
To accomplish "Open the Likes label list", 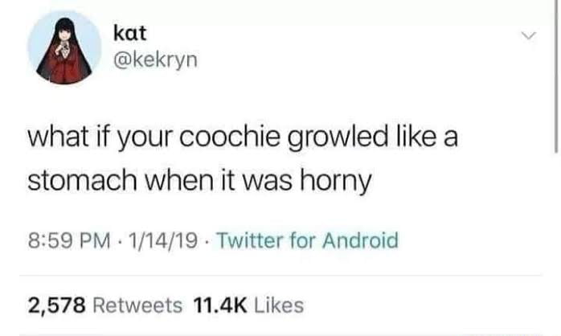I will (279, 305).
